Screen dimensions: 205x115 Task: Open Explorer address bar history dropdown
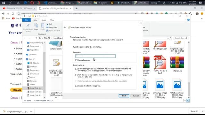coord(168,38)
